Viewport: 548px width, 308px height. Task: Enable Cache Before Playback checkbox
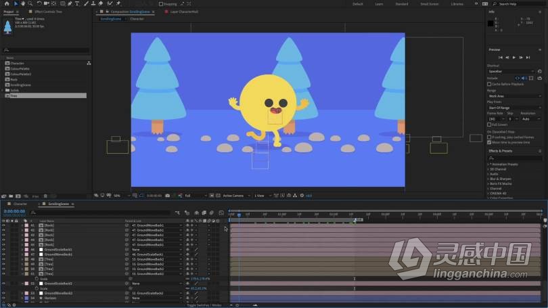(x=490, y=84)
